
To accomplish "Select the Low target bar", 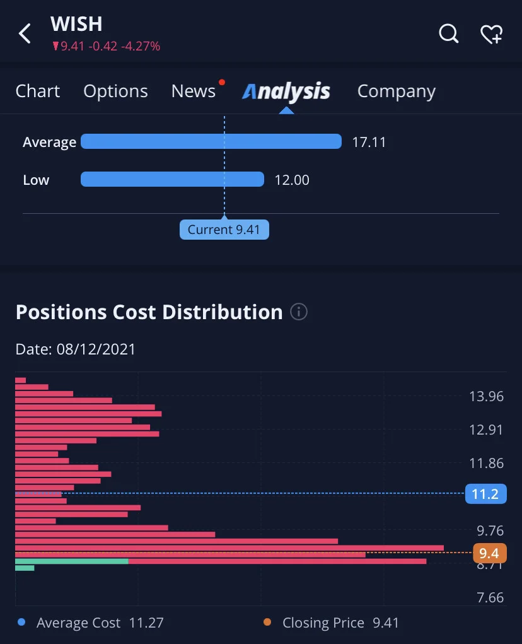I will [x=172, y=179].
